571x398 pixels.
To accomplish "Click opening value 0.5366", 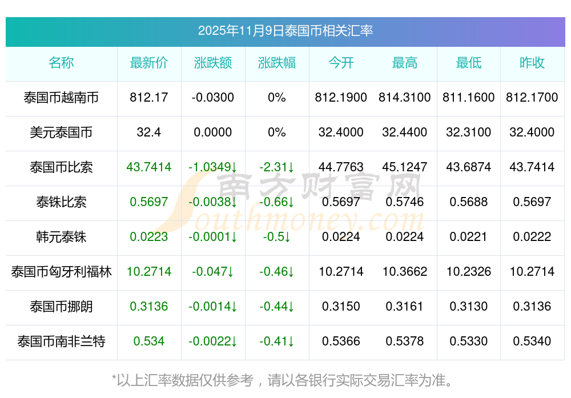I will click(x=341, y=341).
